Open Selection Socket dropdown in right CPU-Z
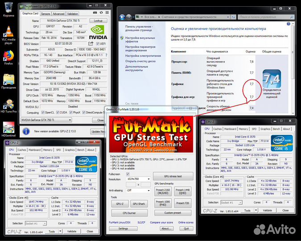 click(x=231, y=203)
